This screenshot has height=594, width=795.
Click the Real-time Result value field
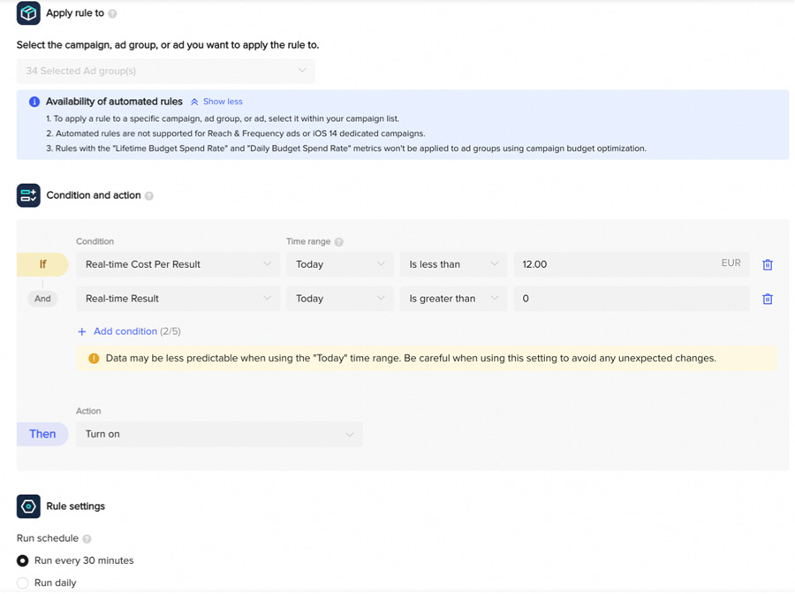tap(631, 299)
